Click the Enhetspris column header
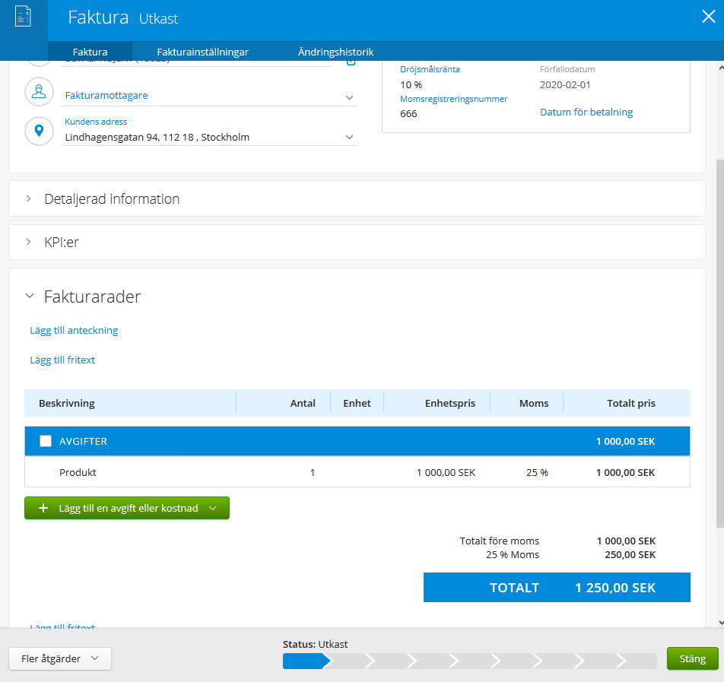724x682 pixels. (x=450, y=403)
